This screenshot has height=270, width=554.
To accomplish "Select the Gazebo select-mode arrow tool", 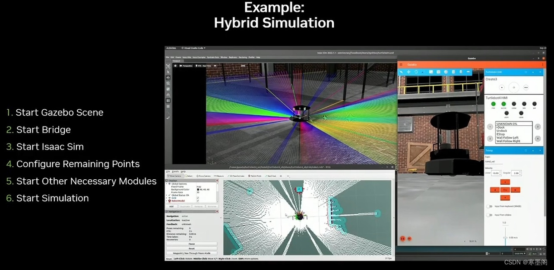I will 401,72.
